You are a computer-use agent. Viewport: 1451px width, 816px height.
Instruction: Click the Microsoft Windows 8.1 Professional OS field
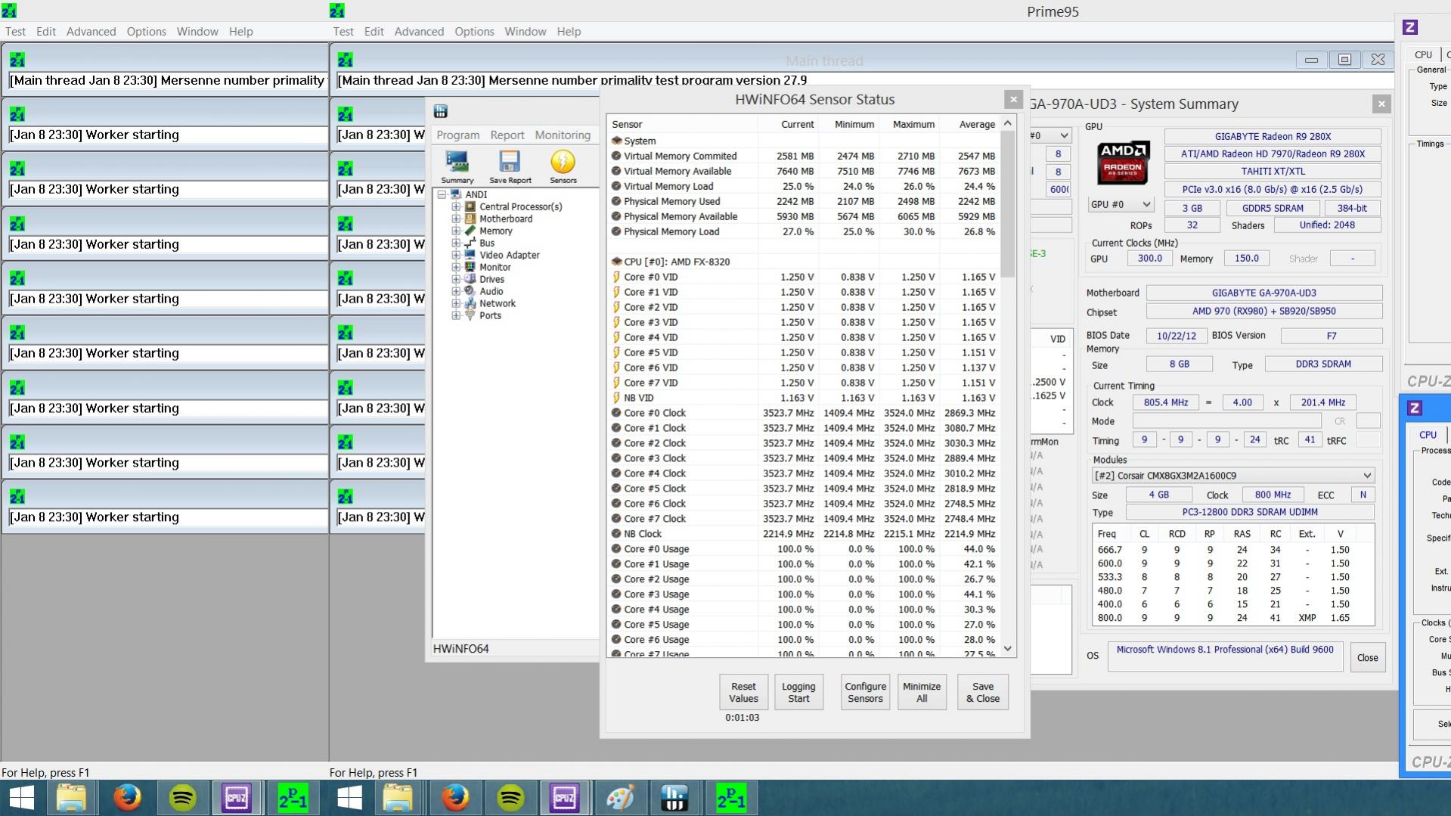pyautogui.click(x=1225, y=656)
